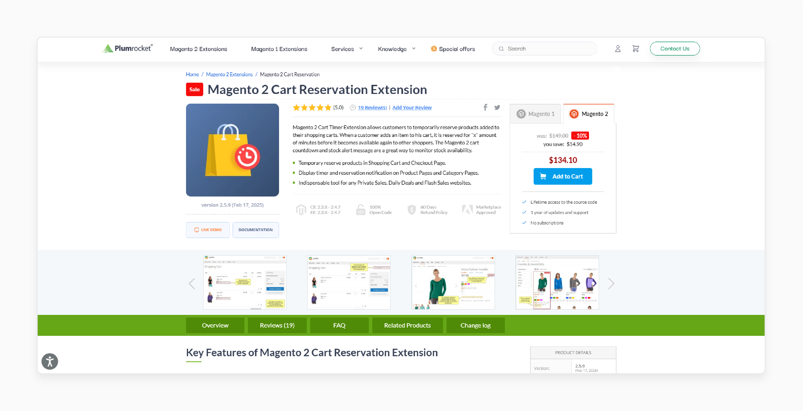Open the shopping cart icon in header
Viewport: 803px width, 411px height.
tap(636, 49)
